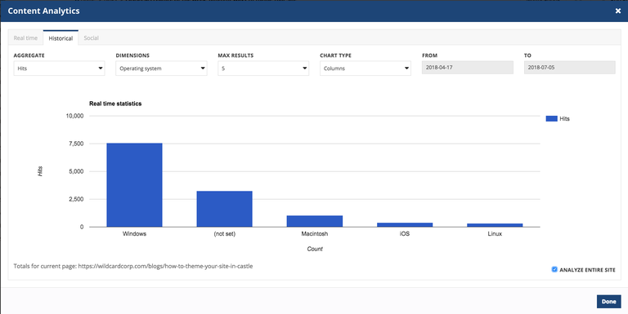Click the totals for current page URL text

click(133, 266)
